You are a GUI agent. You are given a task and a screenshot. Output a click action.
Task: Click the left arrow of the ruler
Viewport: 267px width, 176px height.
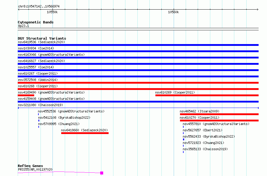[x=19, y=10]
